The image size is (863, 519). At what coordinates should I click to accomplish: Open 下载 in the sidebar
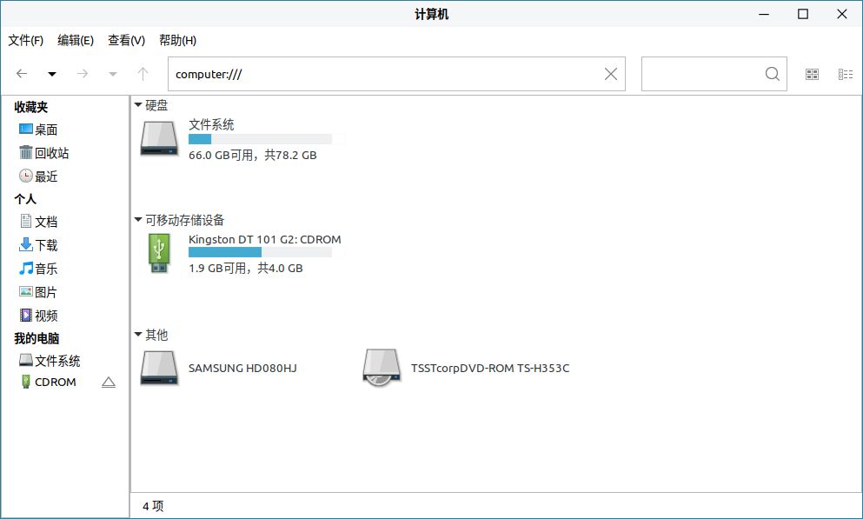point(38,245)
